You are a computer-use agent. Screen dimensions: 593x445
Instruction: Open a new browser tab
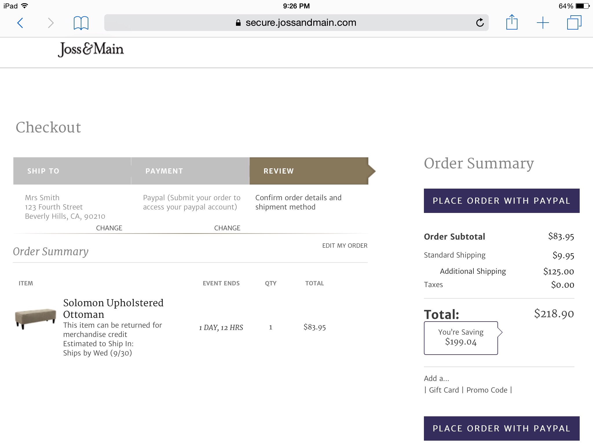pos(543,23)
